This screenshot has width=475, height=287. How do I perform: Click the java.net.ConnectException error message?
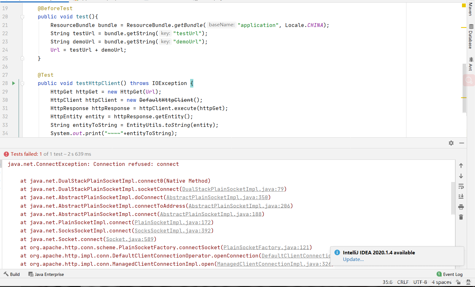pyautogui.click(x=93, y=164)
